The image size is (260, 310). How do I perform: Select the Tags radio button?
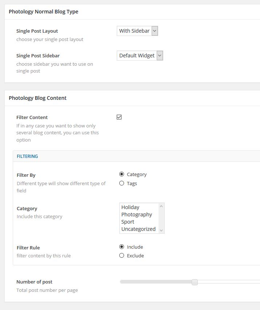tap(122, 183)
